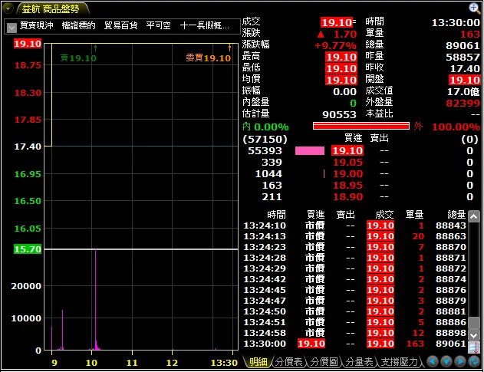This screenshot has width=484, height=372.
Task: Click the 17.40 reference price axis label
Action: point(28,146)
